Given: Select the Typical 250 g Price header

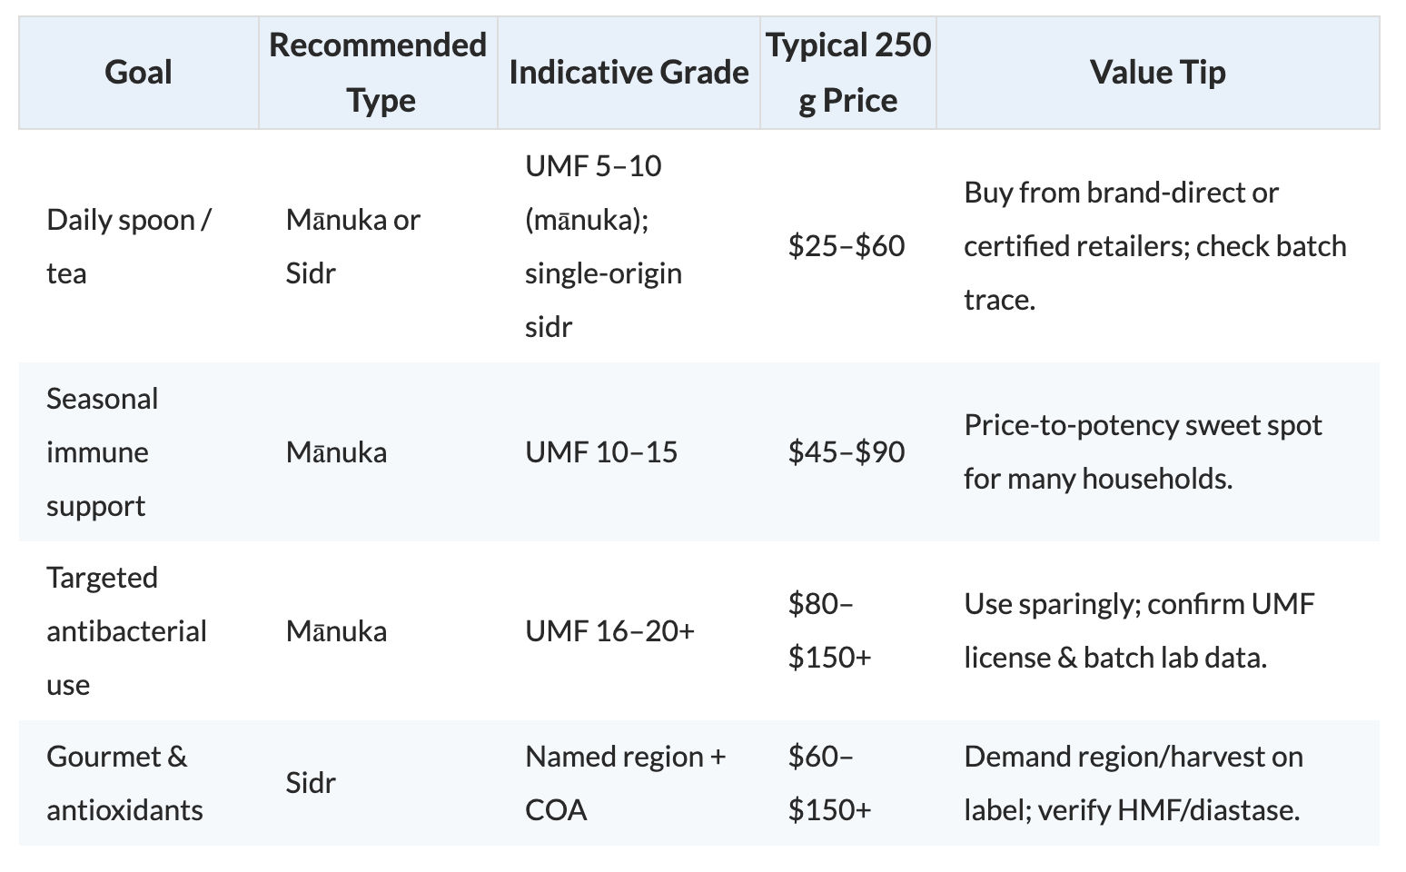Looking at the screenshot, I should 848,73.
